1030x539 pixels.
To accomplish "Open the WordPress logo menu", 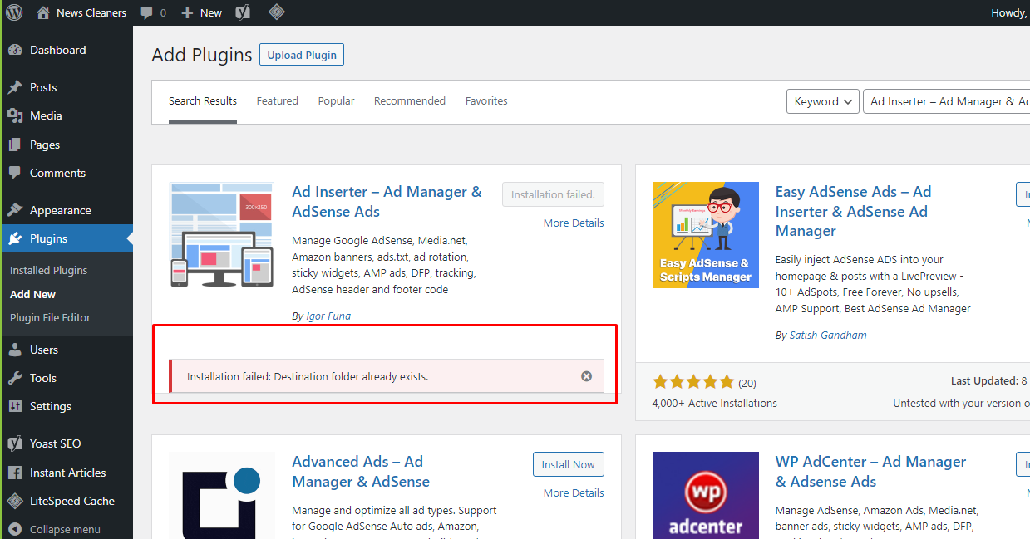I will [x=14, y=12].
